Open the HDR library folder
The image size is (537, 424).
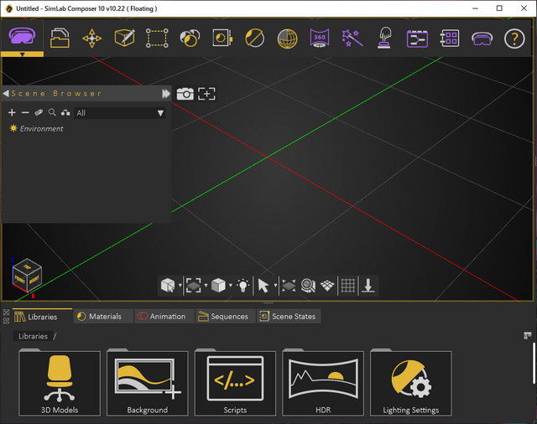click(323, 384)
